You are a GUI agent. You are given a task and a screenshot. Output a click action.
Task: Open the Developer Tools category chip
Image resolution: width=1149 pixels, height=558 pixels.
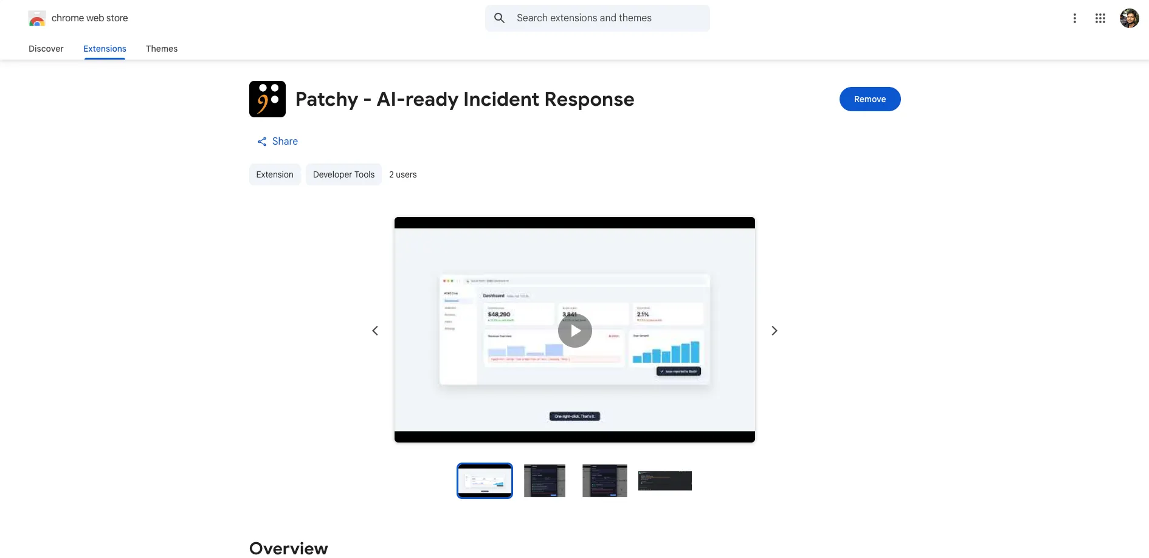344,174
